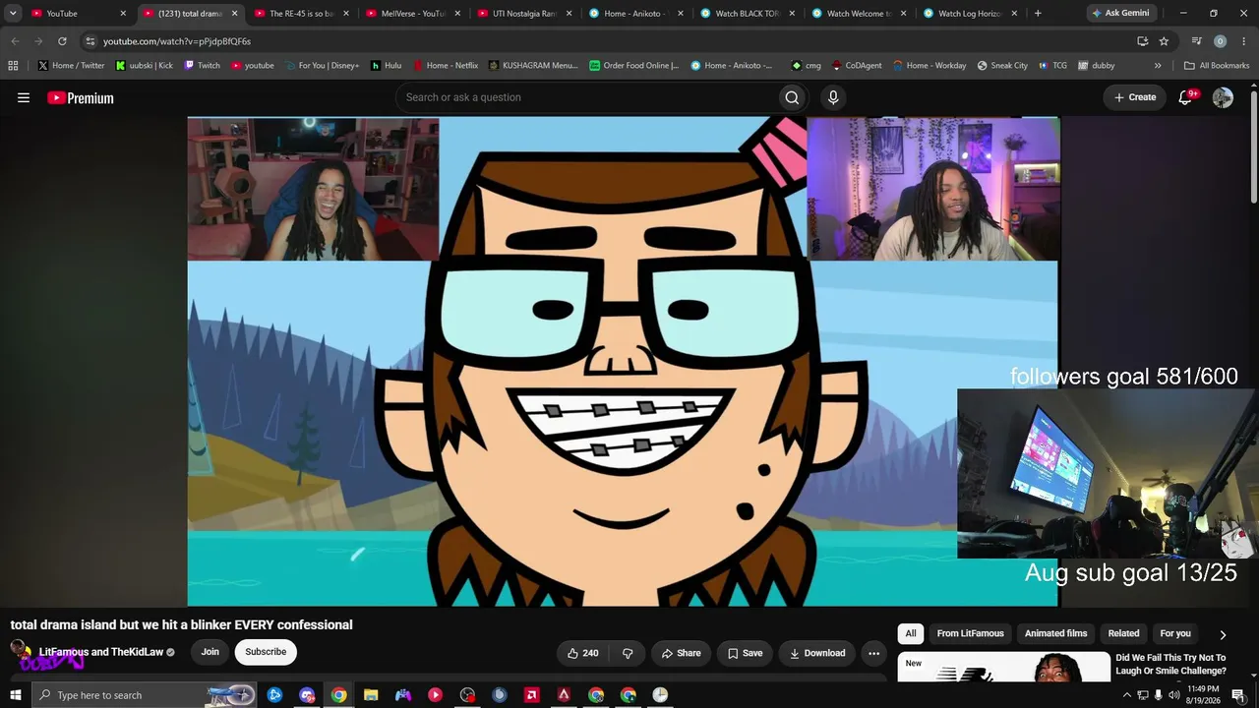
Task: Bookmark this page with the star
Action: click(x=1164, y=41)
